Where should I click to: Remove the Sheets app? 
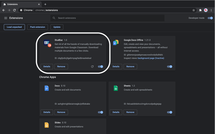point(130,112)
